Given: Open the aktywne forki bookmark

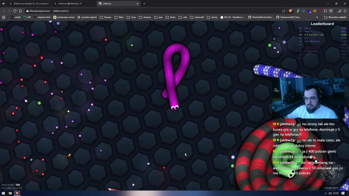Looking at the screenshot, I should point(42,17).
